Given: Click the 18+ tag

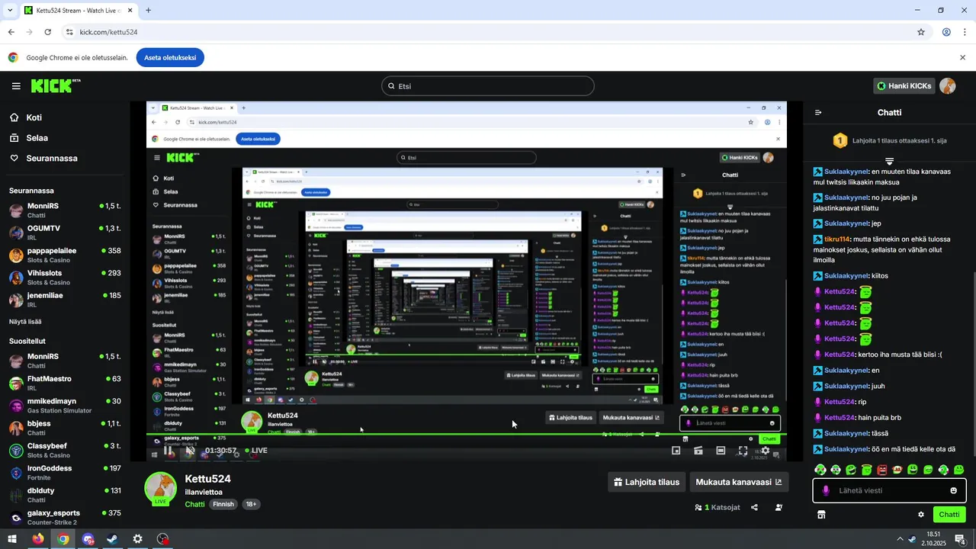Looking at the screenshot, I should tap(251, 505).
